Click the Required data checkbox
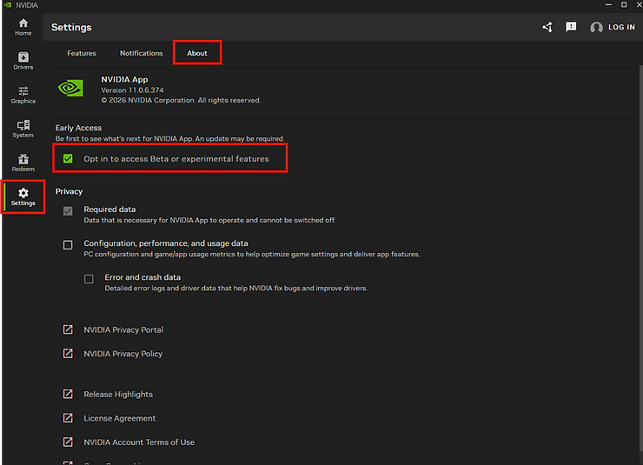643x465 pixels. [x=68, y=210]
